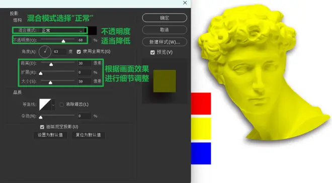Toggle 图层挖空投影(U) checkbox
The height and width of the screenshot is (183, 332).
click(x=42, y=127)
